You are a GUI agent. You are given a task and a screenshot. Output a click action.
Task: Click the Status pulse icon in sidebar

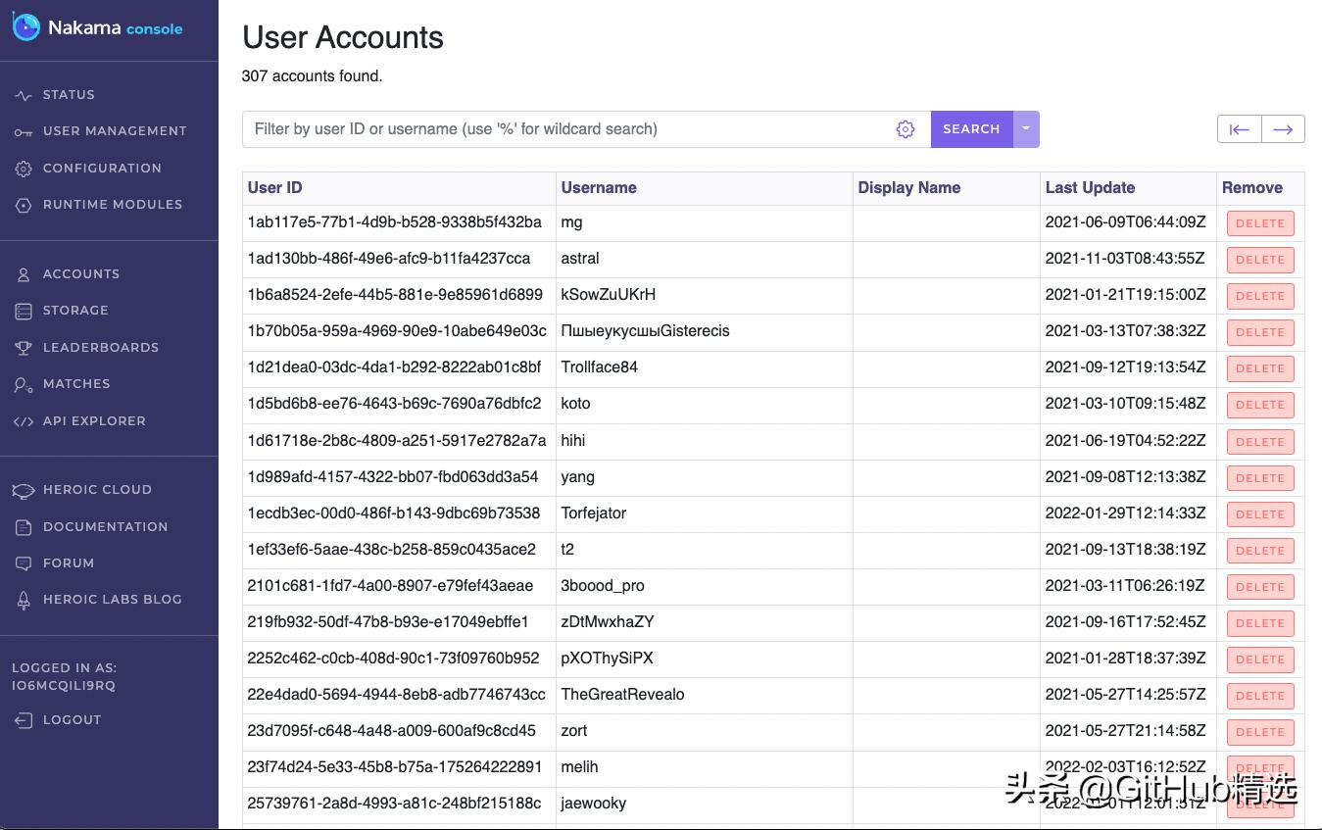[24, 95]
